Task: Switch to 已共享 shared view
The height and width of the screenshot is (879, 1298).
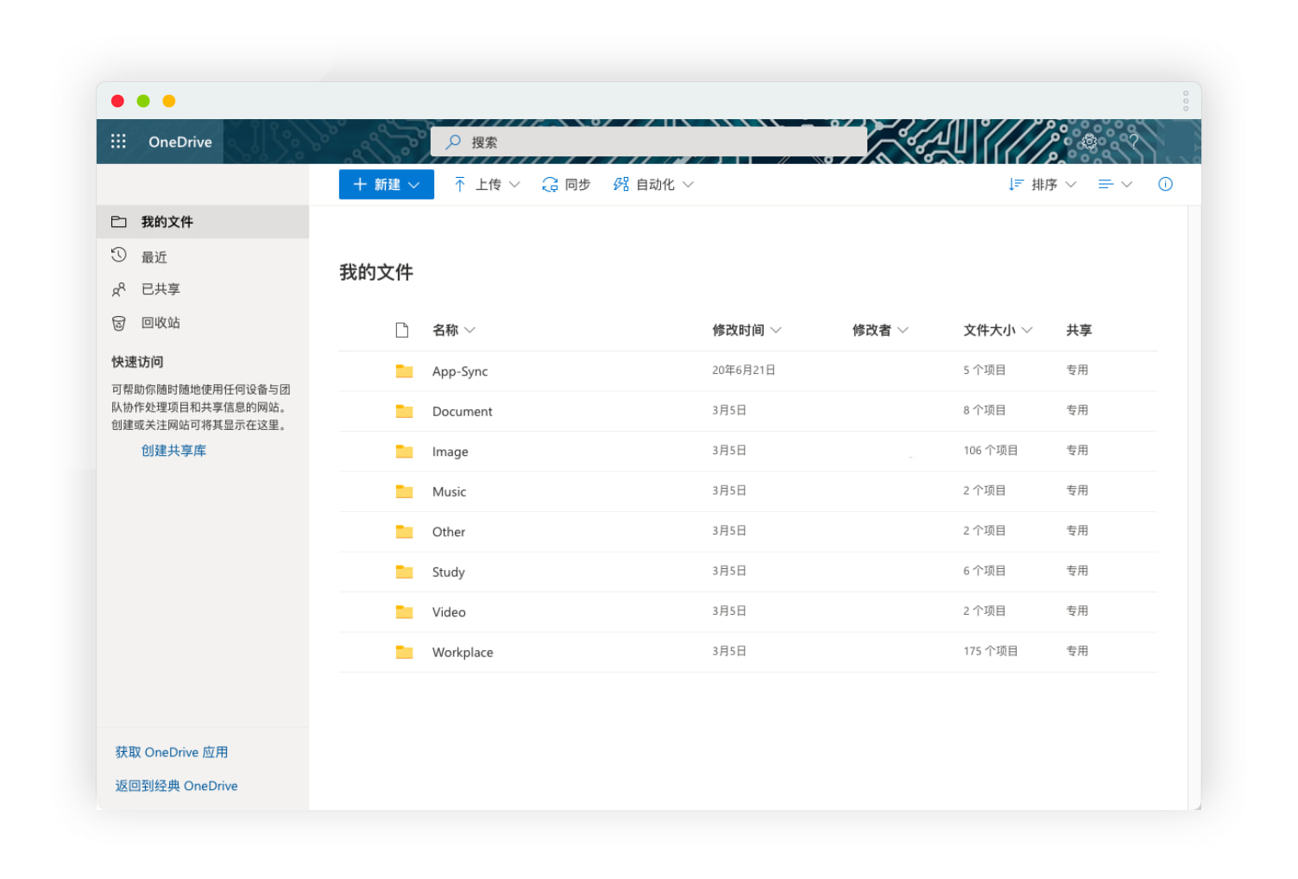Action: point(161,288)
